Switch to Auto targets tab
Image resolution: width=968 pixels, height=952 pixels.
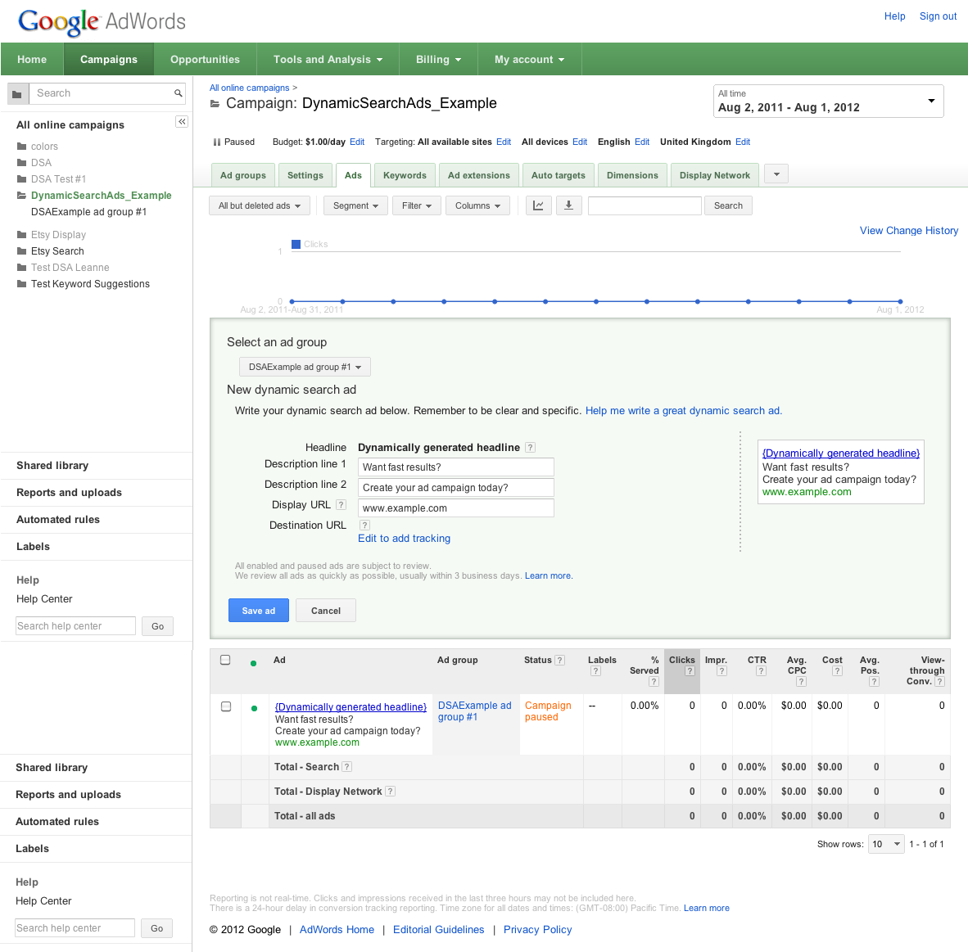(x=558, y=175)
